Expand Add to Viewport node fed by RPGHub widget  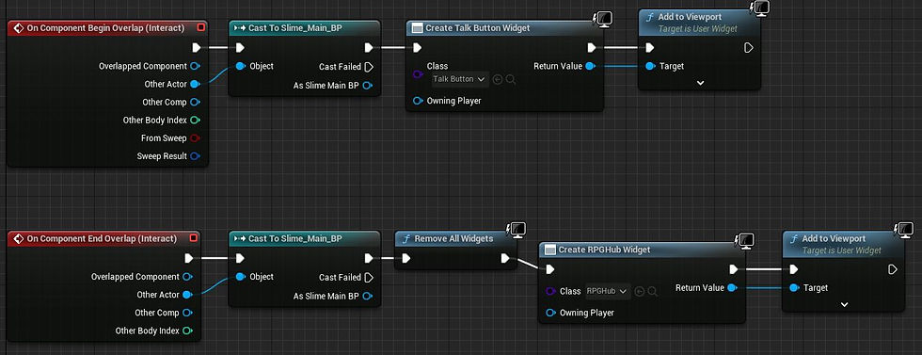click(x=845, y=305)
